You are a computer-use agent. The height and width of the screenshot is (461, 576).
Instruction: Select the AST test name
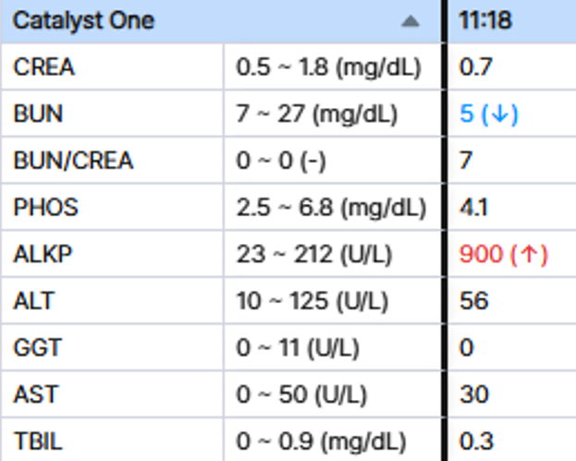pyautogui.click(x=36, y=394)
